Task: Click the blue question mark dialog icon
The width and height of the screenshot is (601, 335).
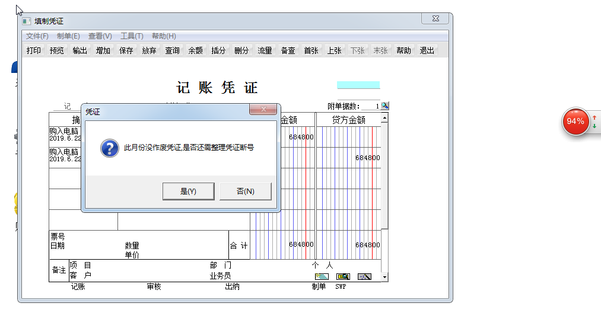Action: (x=110, y=148)
